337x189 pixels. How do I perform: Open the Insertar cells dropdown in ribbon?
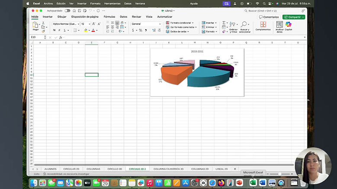click(x=209, y=23)
